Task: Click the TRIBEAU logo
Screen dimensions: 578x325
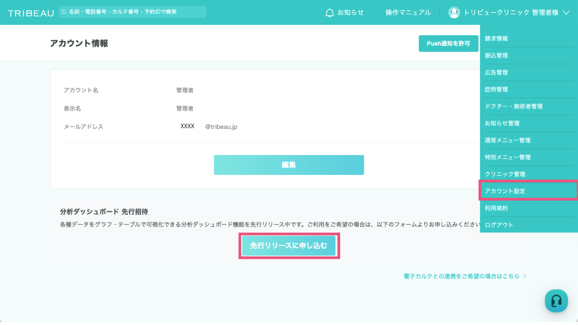Action: (31, 13)
